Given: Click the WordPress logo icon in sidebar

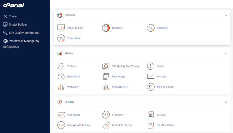Looking at the screenshot, I should 6,41.
